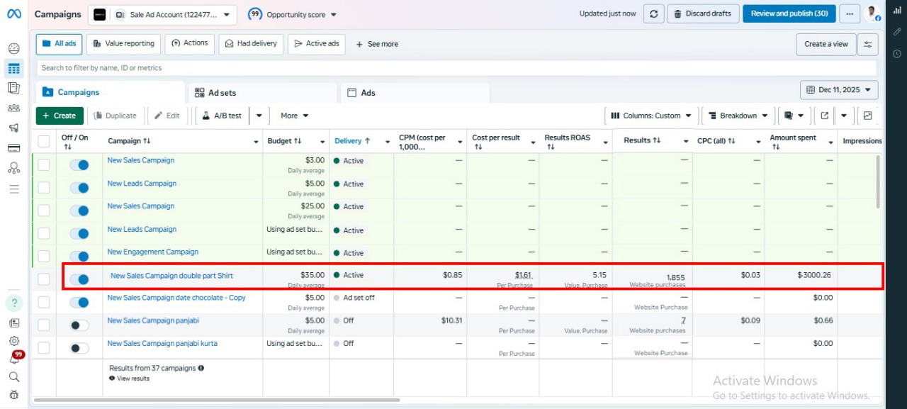This screenshot has height=409, width=907.
Task: Enable the New Sales Campaign panjabi toggle
Action: pyautogui.click(x=79, y=325)
